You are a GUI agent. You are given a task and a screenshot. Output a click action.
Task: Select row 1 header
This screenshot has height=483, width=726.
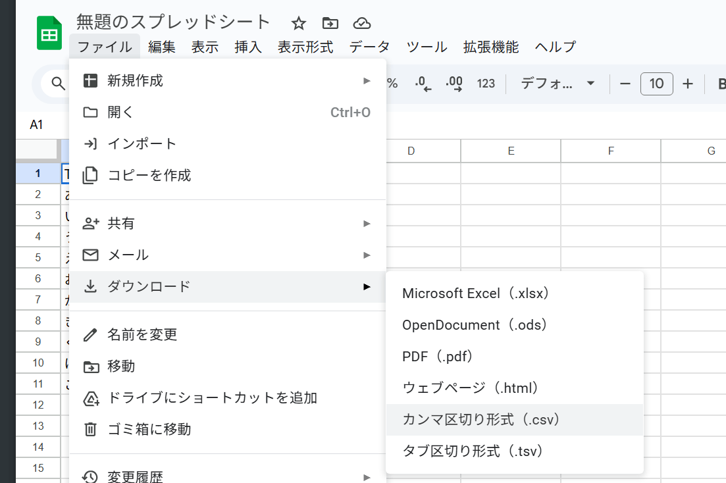tap(38, 173)
